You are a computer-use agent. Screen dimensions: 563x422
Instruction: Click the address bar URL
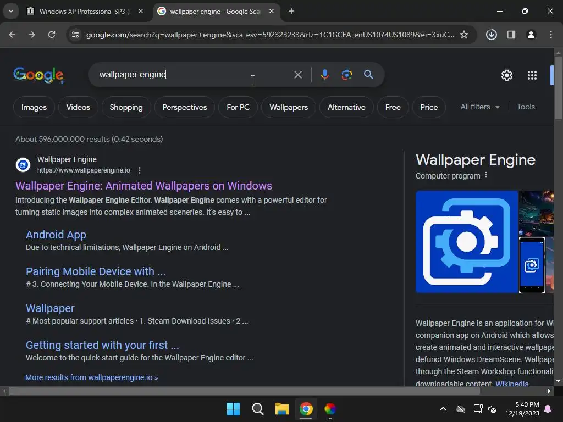(270, 35)
